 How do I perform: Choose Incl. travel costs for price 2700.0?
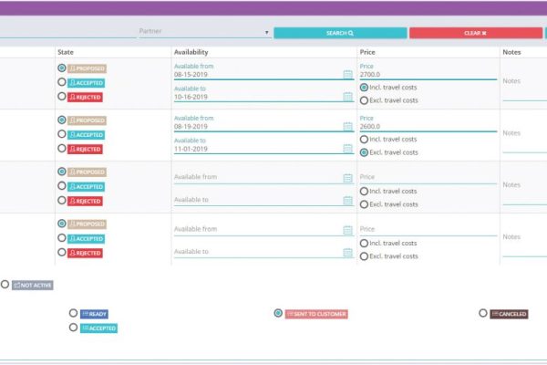click(x=364, y=88)
